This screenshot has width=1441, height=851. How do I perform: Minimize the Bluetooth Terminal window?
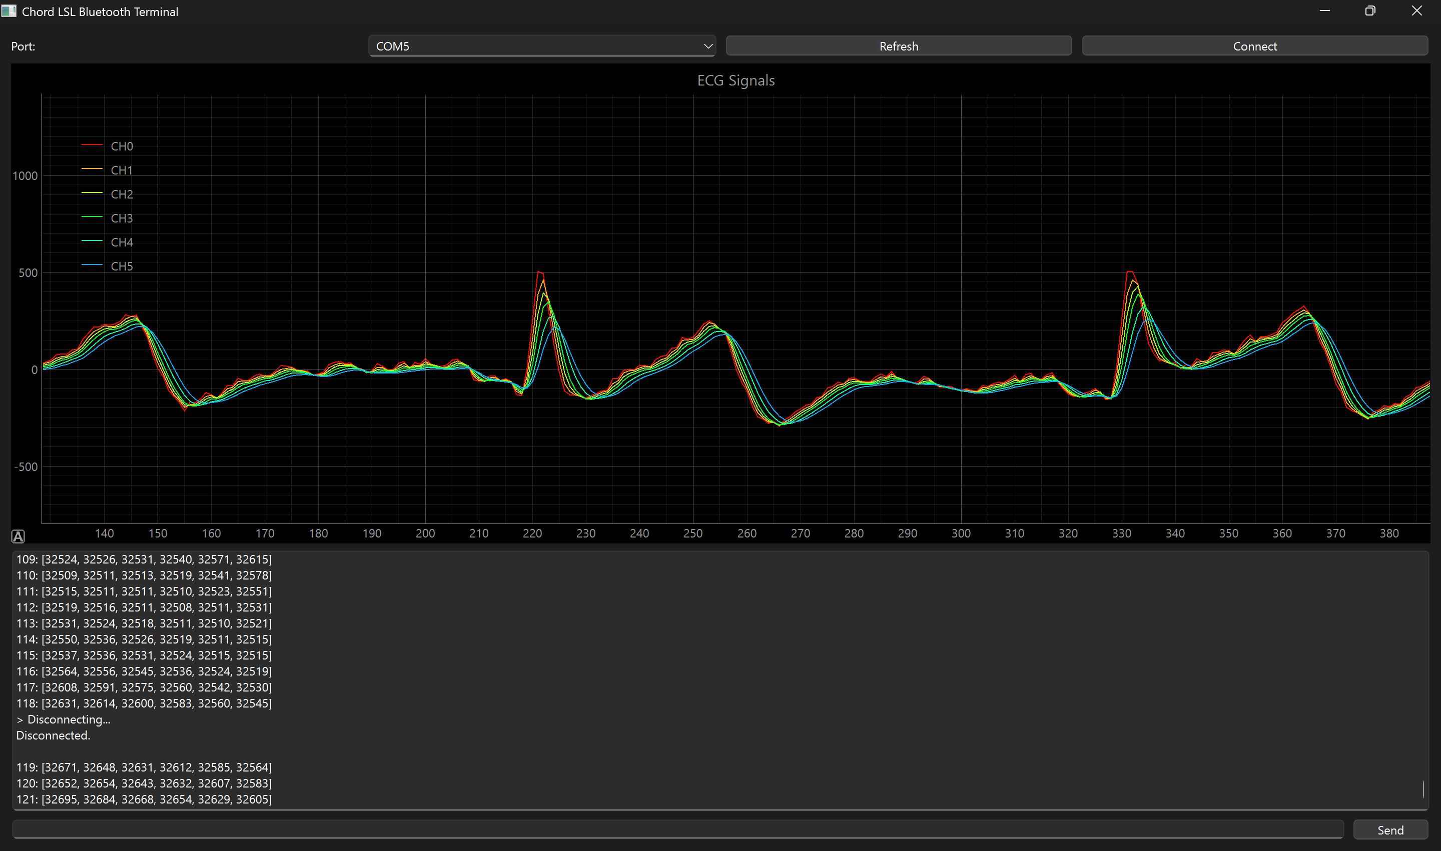pos(1324,11)
